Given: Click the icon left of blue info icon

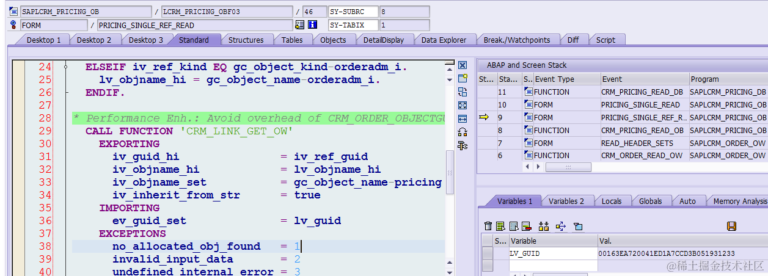Looking at the screenshot, I should (299, 25).
